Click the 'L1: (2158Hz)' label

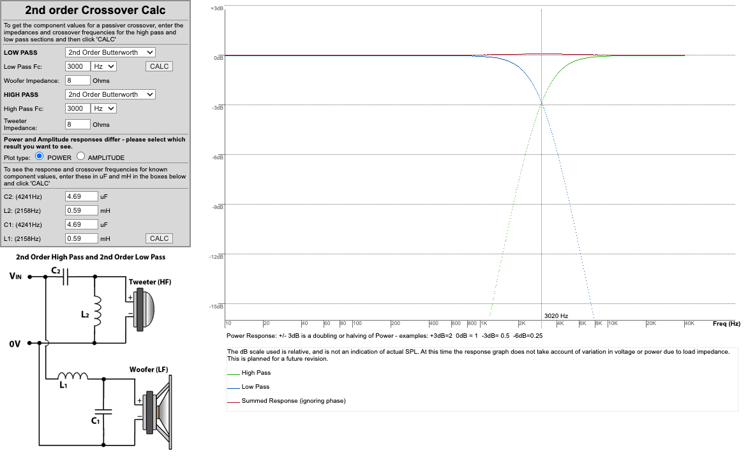(x=22, y=238)
